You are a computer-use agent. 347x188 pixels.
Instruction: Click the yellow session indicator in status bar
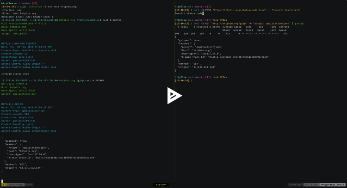pos(3,184)
